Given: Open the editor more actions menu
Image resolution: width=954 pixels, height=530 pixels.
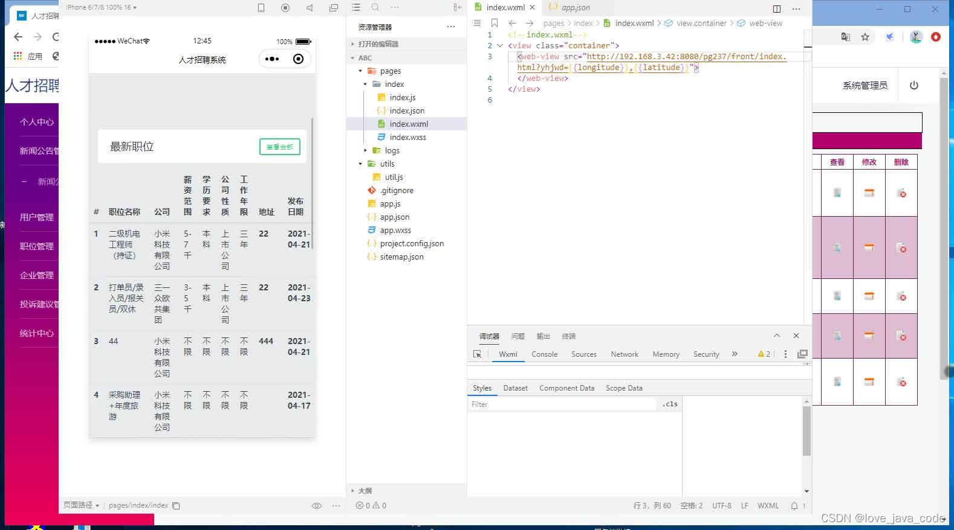Looking at the screenshot, I should tap(796, 8).
